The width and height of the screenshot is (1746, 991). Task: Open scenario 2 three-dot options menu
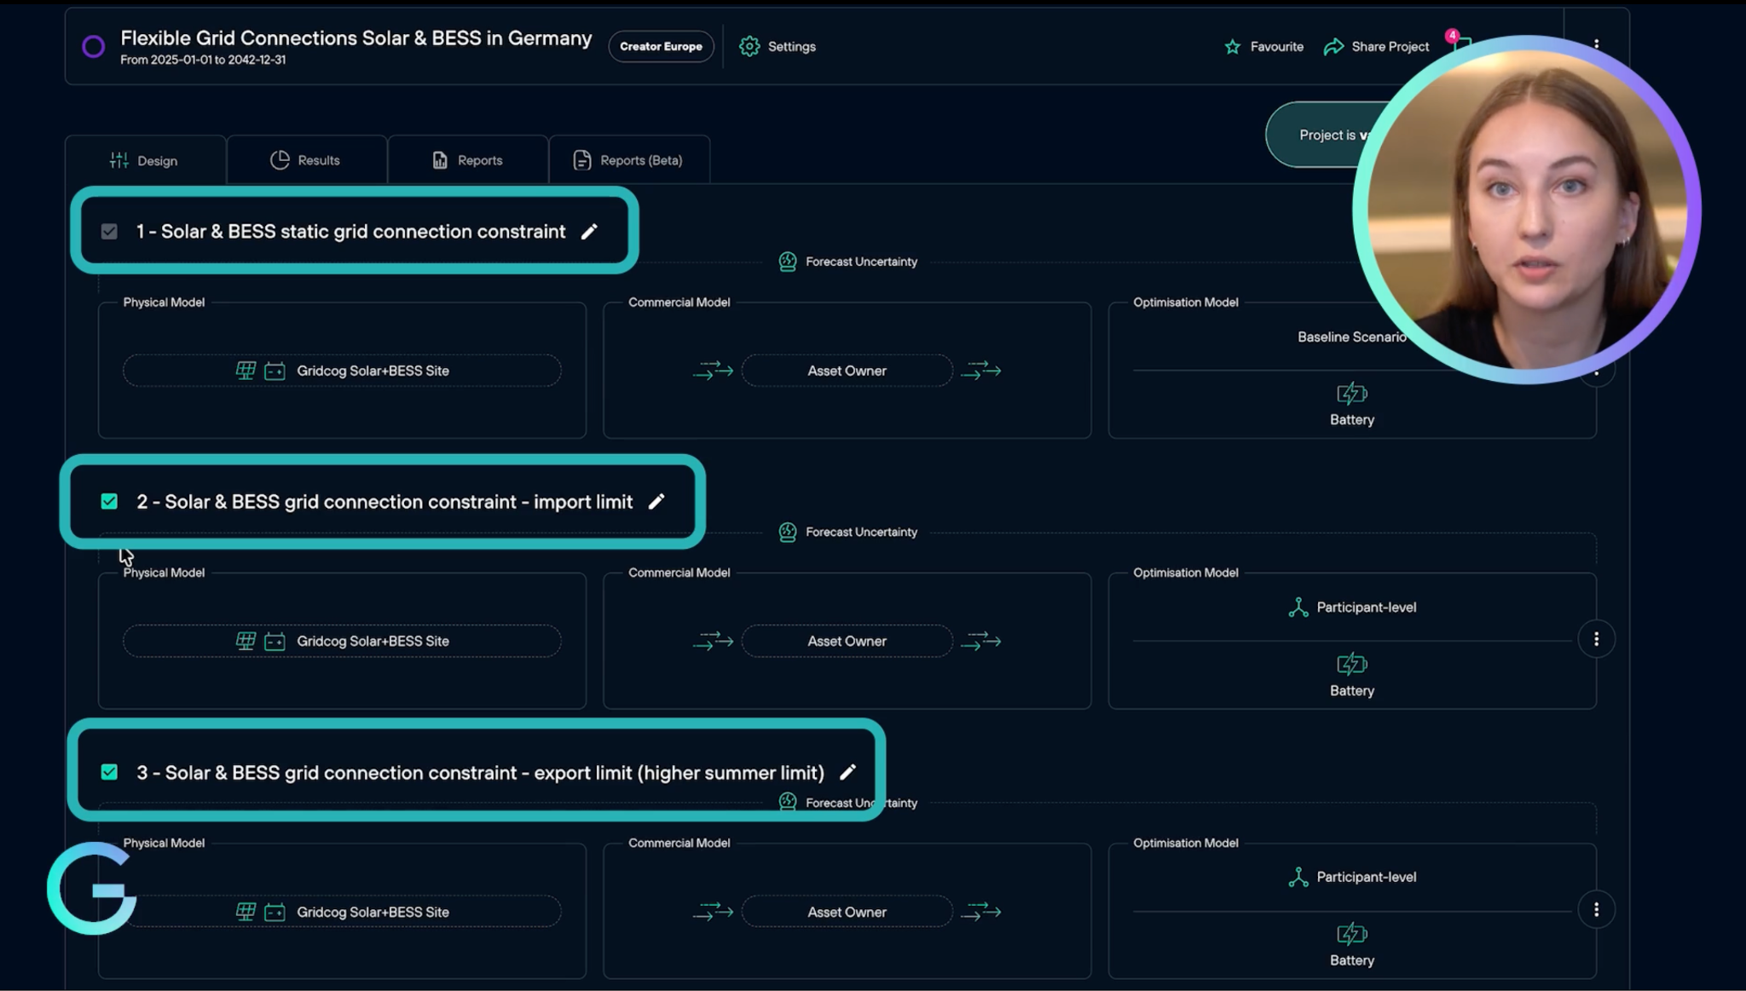tap(1596, 639)
